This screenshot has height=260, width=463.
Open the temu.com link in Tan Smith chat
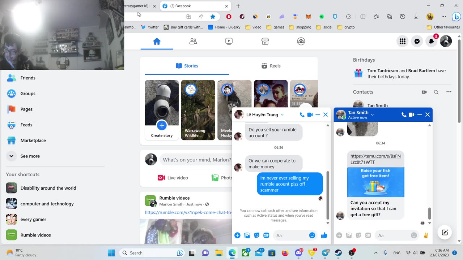(375, 159)
